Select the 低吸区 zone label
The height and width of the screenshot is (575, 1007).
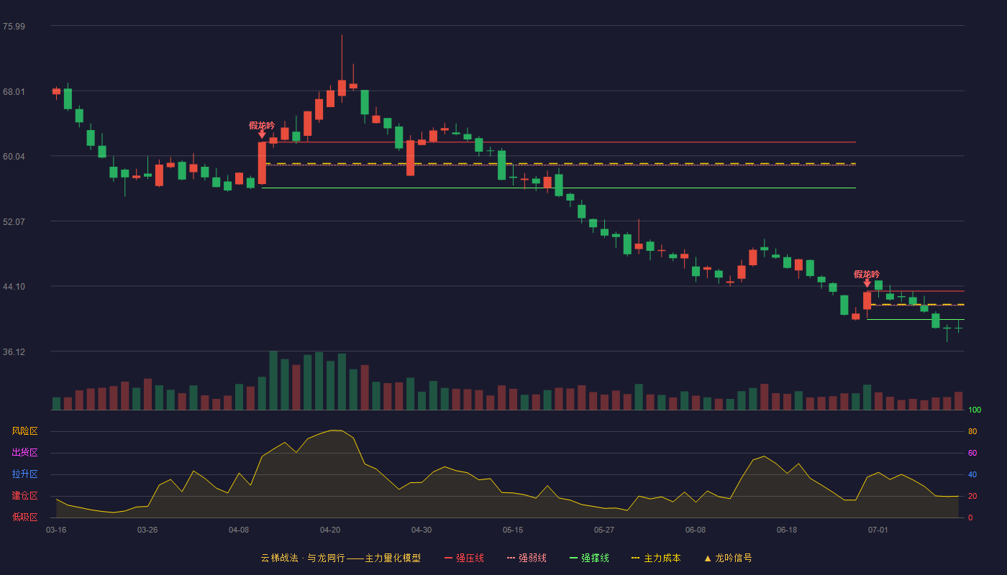point(24,517)
